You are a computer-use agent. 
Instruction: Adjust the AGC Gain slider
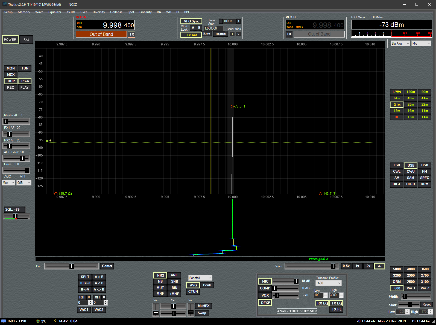tap(16, 158)
